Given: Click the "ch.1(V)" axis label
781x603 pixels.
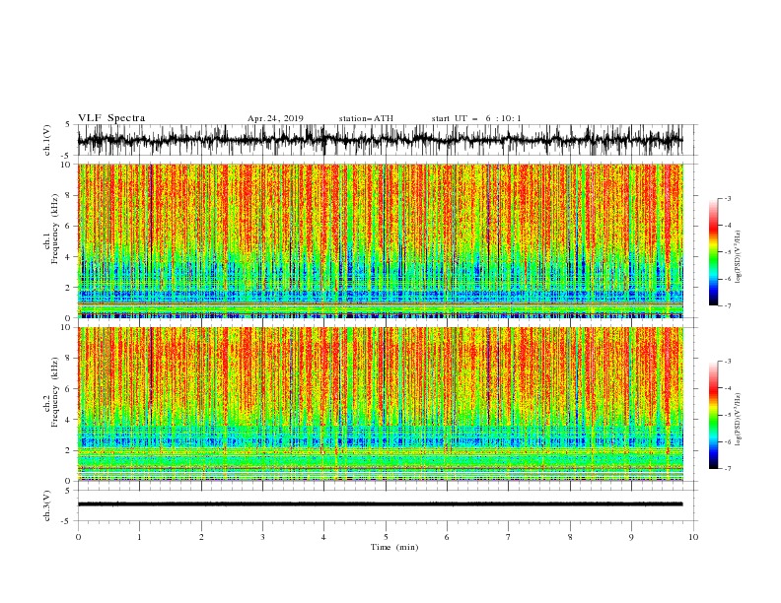Looking at the screenshot, I should (x=47, y=140).
